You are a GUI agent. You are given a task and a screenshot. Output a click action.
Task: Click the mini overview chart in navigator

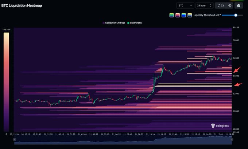pyautogui.click(x=123, y=140)
